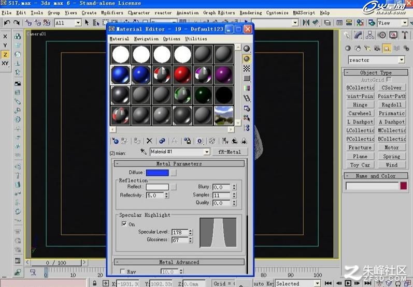Open Material Editor's Utilities menu

click(x=196, y=39)
